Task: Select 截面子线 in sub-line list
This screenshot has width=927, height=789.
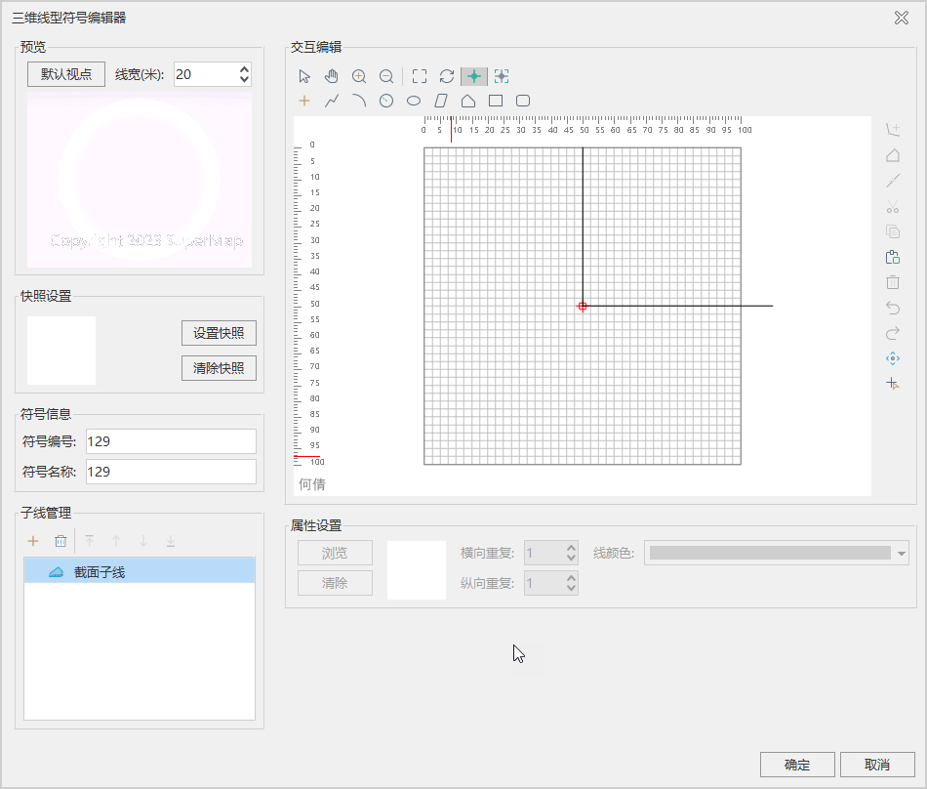Action: (x=100, y=572)
